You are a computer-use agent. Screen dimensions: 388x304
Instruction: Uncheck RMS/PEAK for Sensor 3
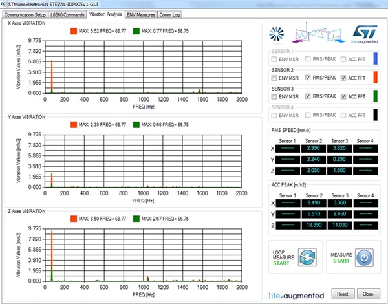[309, 96]
